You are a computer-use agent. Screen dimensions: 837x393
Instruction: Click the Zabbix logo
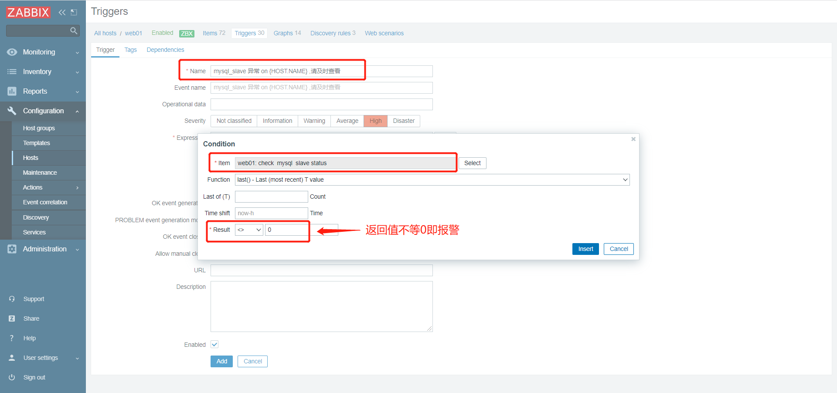tap(28, 12)
